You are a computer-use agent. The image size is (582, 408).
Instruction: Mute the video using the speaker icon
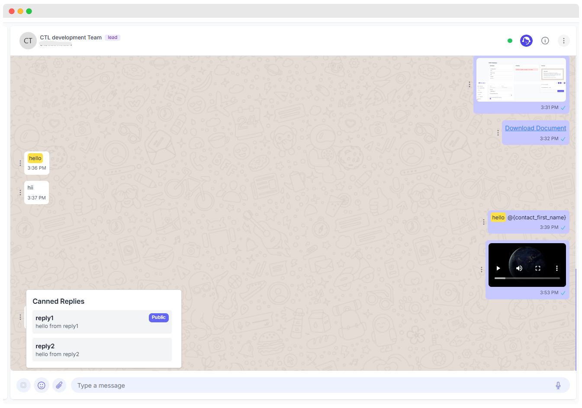click(x=519, y=268)
